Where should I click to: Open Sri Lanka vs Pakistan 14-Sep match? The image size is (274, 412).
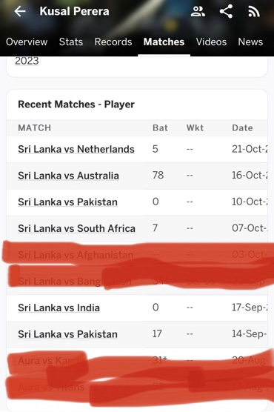(x=67, y=334)
